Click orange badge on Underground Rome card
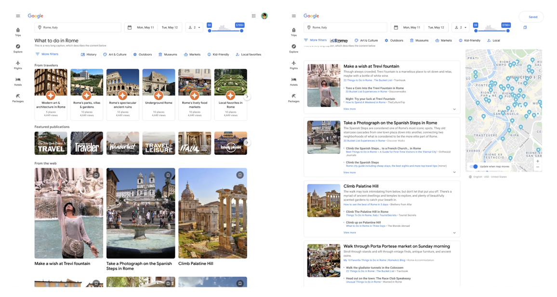The height and width of the screenshot is (297, 557). [159, 95]
